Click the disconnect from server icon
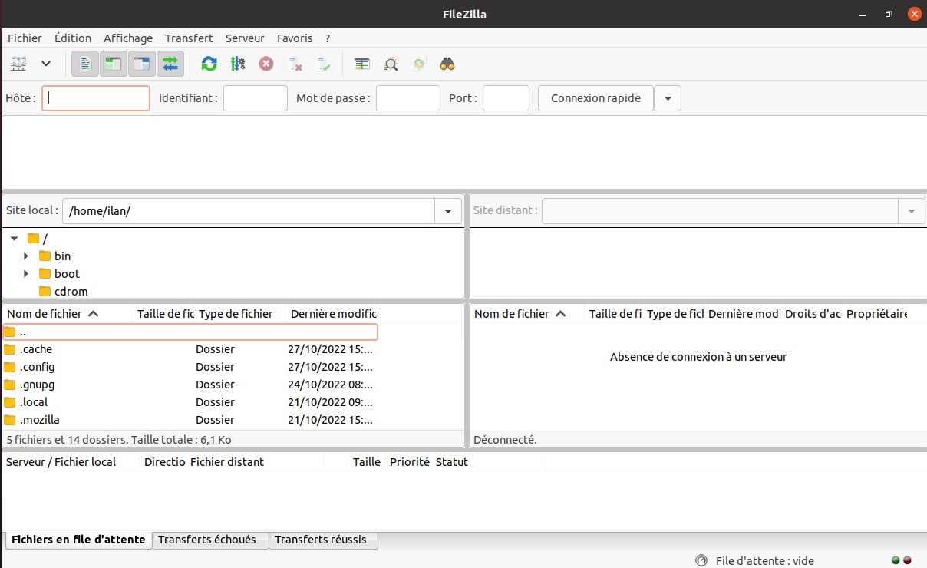The width and height of the screenshot is (927, 568). (x=295, y=64)
